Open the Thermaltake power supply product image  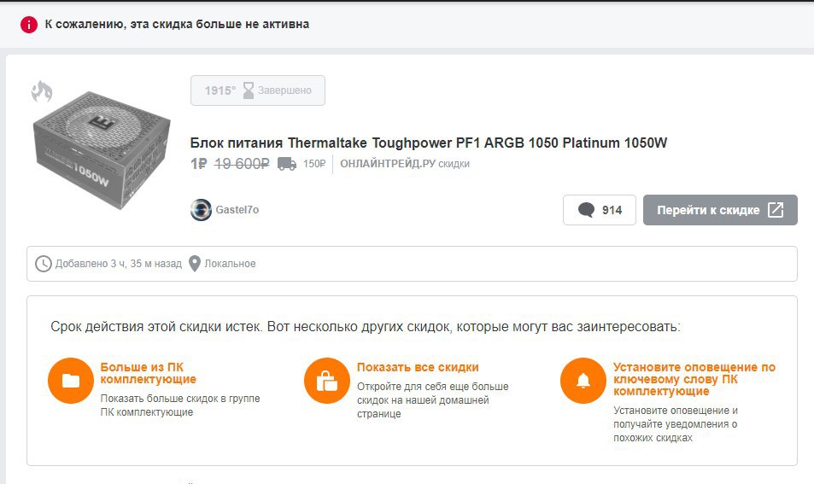coord(102,149)
